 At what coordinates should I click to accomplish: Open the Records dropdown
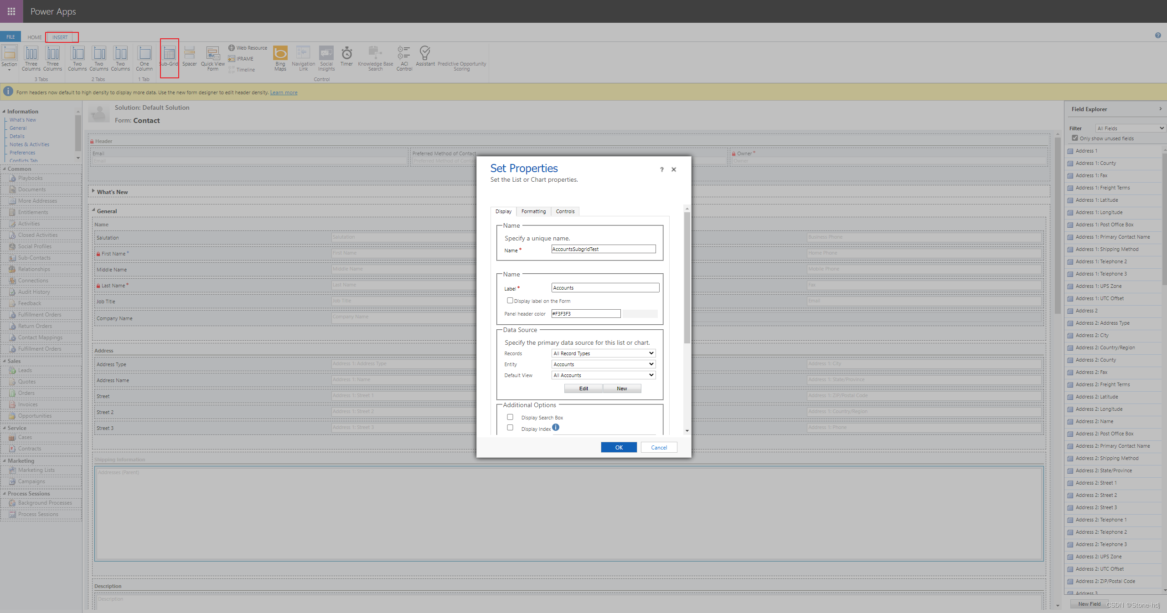(x=604, y=353)
